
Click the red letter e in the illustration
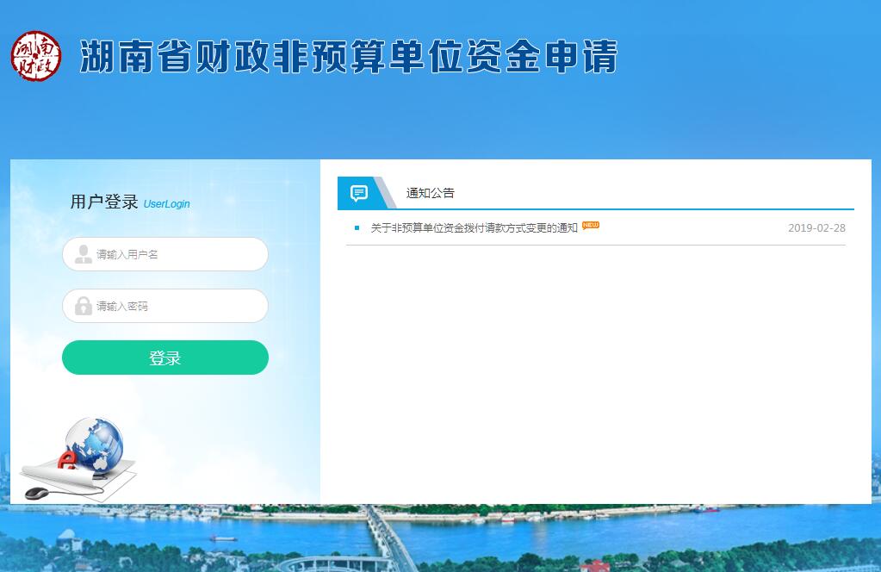[x=66, y=461]
